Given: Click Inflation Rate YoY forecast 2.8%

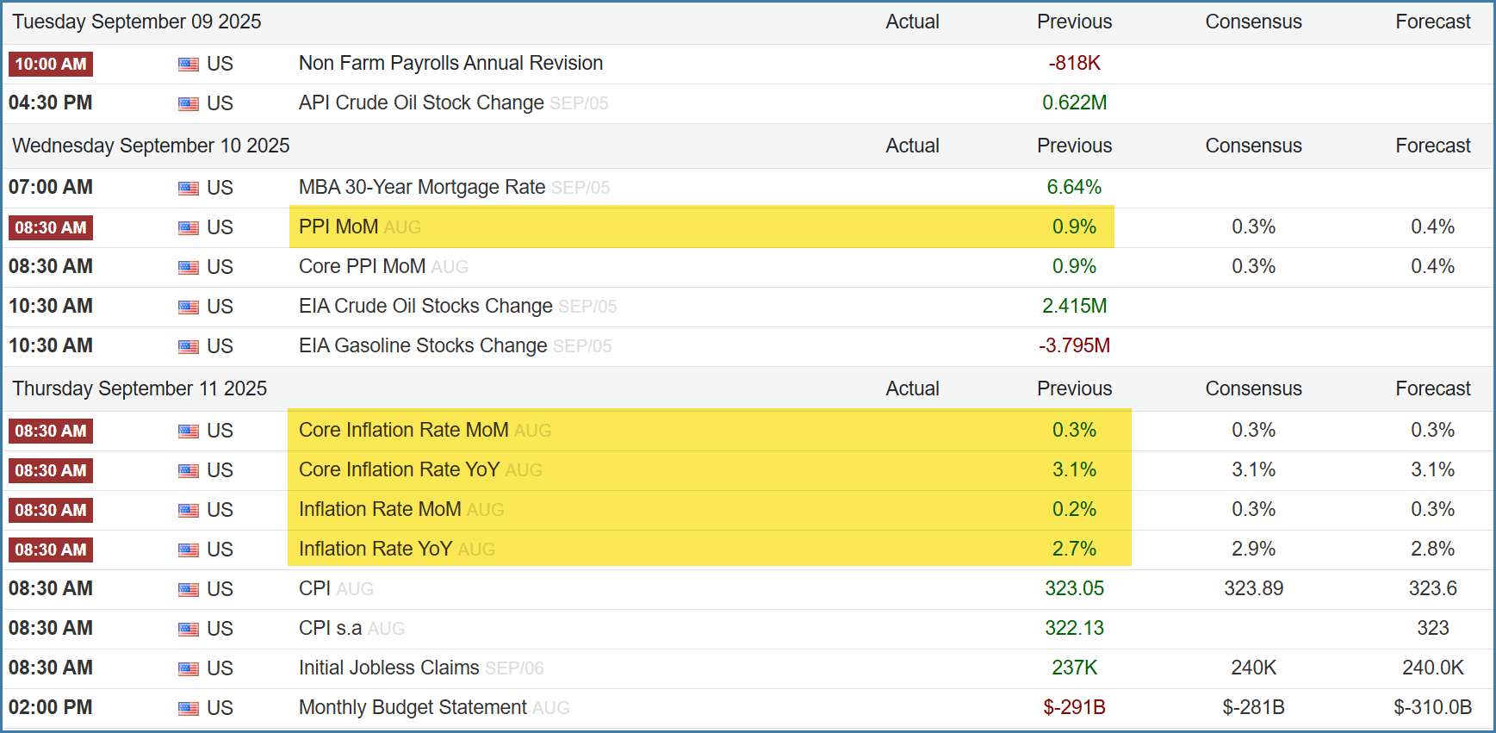Looking at the screenshot, I should click(1433, 549).
